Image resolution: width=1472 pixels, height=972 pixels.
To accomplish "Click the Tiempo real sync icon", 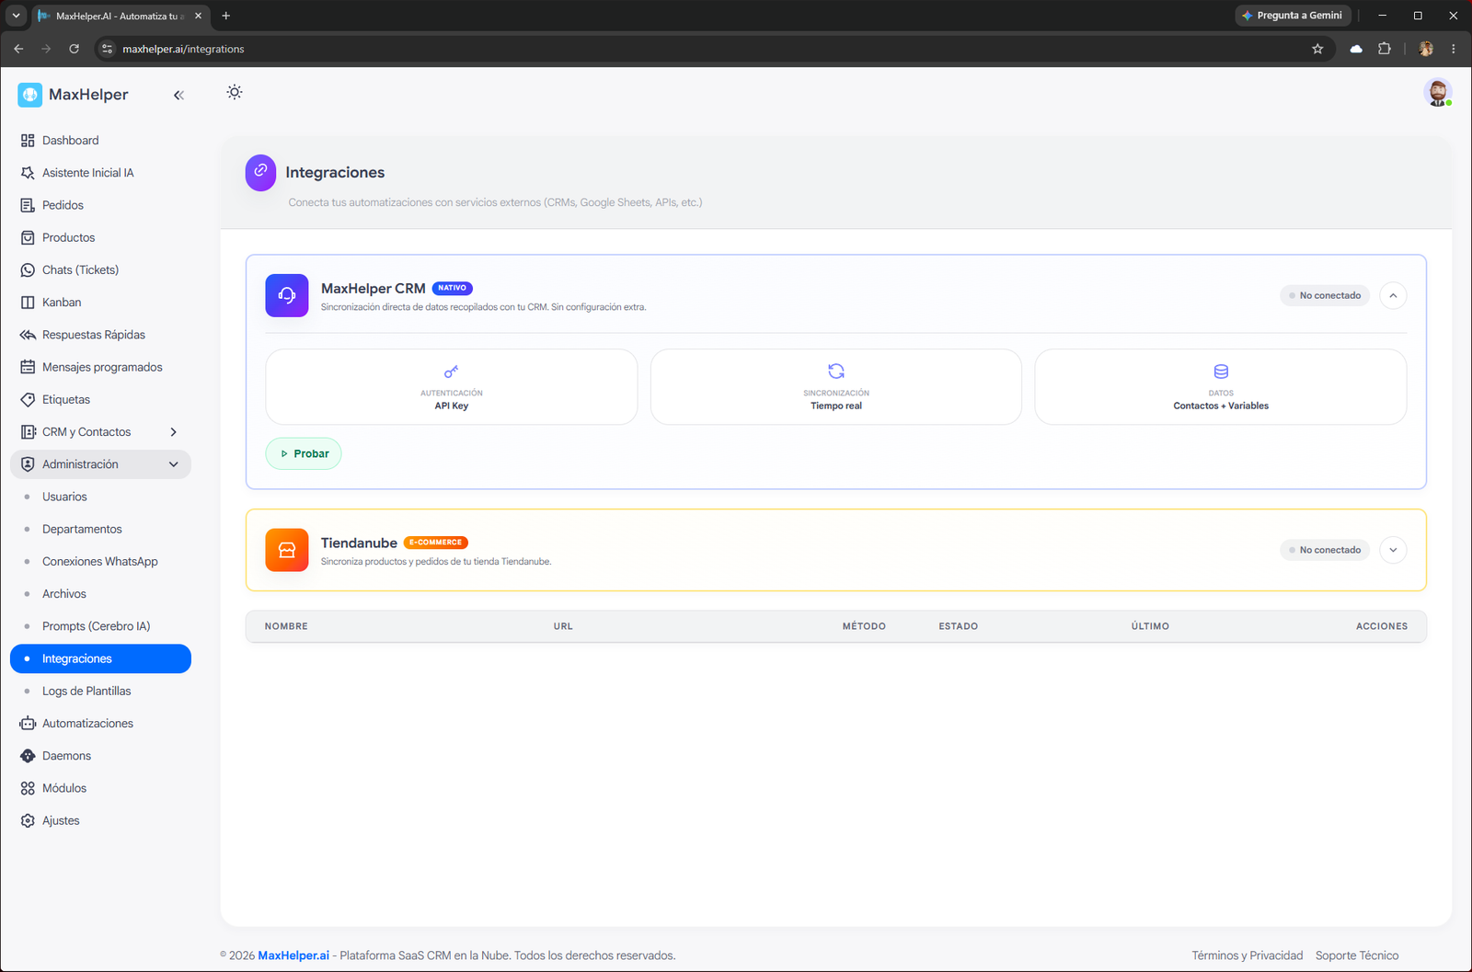I will [x=836, y=372].
